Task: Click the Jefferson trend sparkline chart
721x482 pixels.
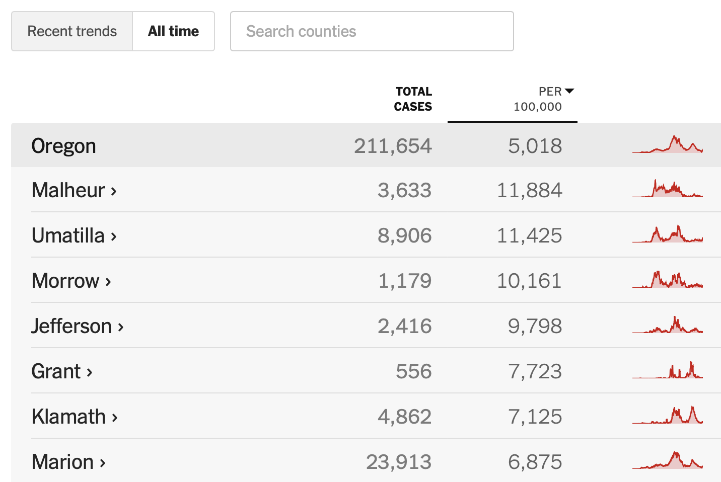Action: click(x=667, y=325)
